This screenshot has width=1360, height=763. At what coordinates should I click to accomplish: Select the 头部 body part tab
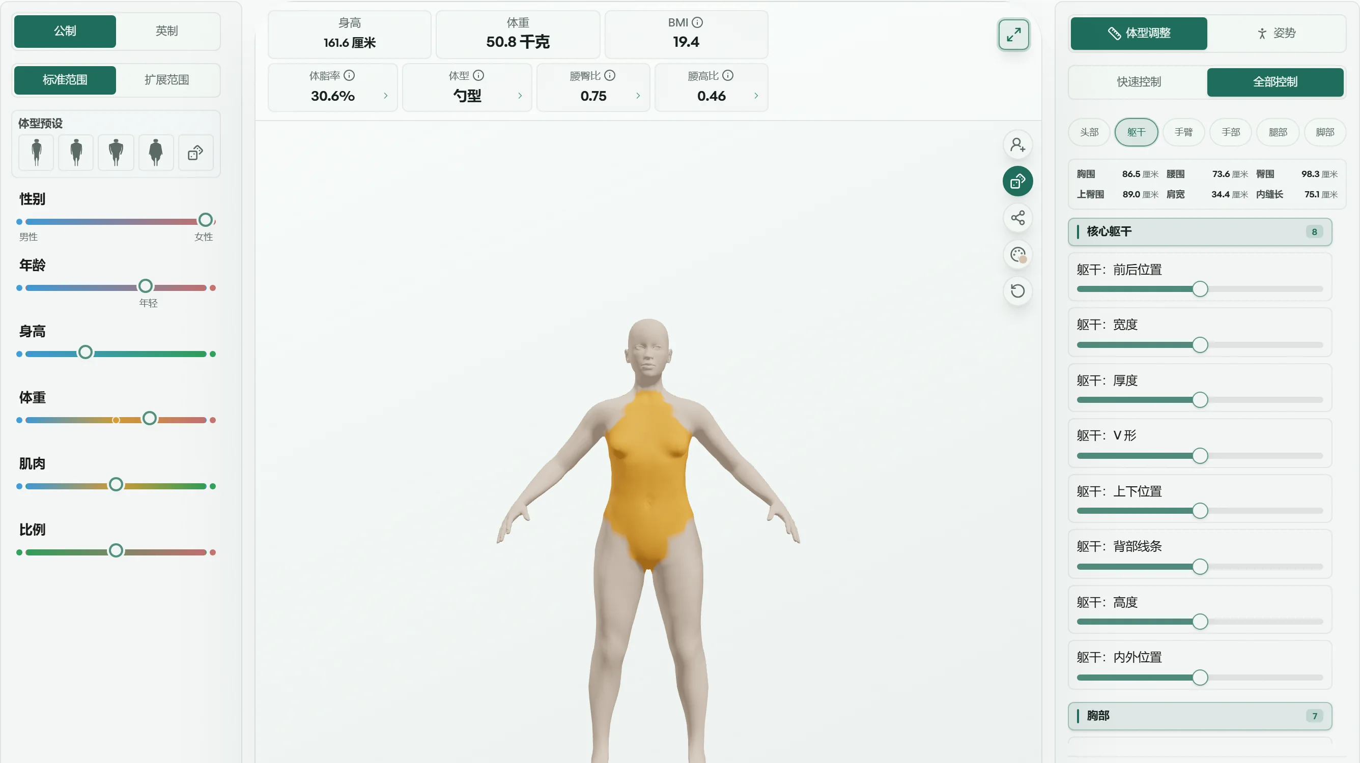(x=1089, y=132)
